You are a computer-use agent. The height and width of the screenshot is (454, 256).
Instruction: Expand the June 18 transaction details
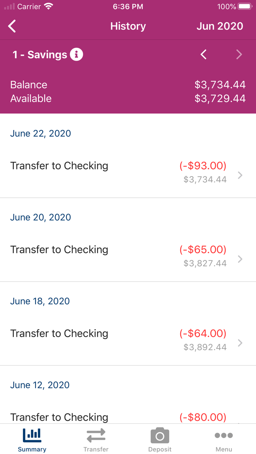pyautogui.click(x=240, y=343)
